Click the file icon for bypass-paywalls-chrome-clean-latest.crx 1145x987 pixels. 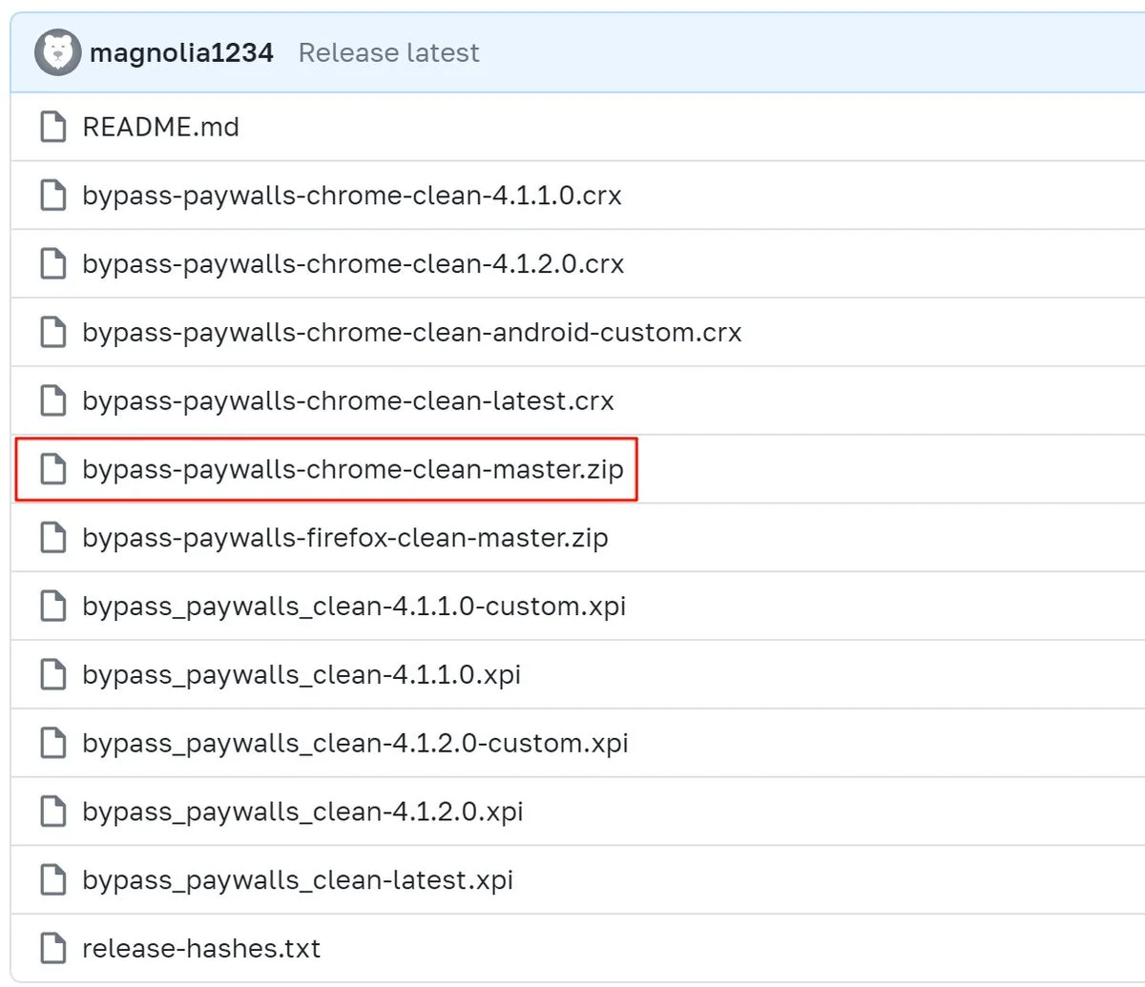click(52, 401)
